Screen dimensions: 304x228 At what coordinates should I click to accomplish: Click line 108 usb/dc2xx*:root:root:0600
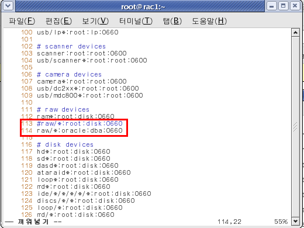[88, 88]
